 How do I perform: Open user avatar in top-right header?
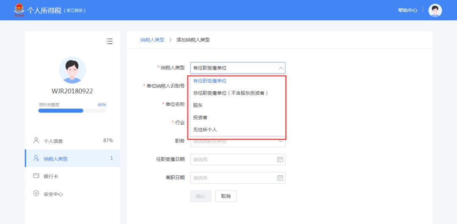pos(435,10)
